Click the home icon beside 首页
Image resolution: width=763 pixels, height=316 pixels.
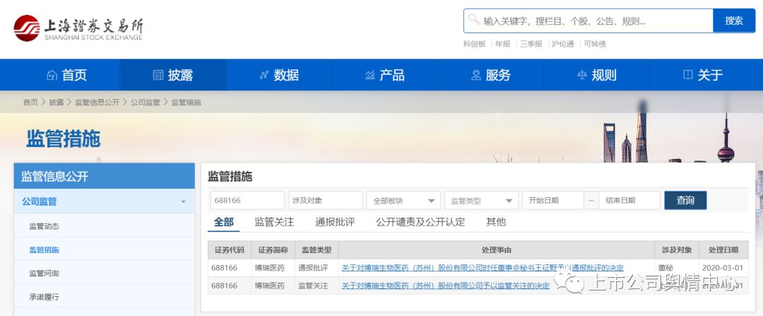click(x=52, y=75)
